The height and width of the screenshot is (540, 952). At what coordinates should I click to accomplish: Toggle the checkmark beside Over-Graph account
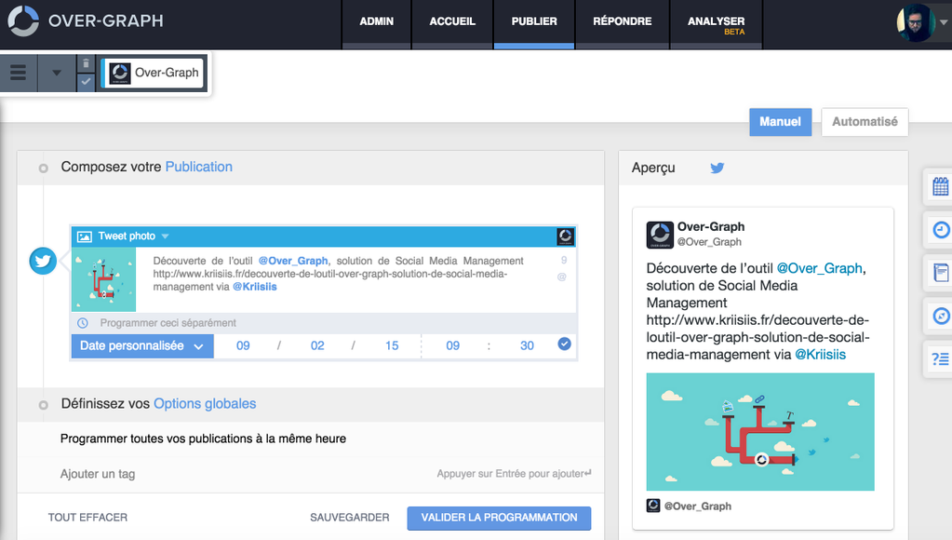(x=86, y=82)
